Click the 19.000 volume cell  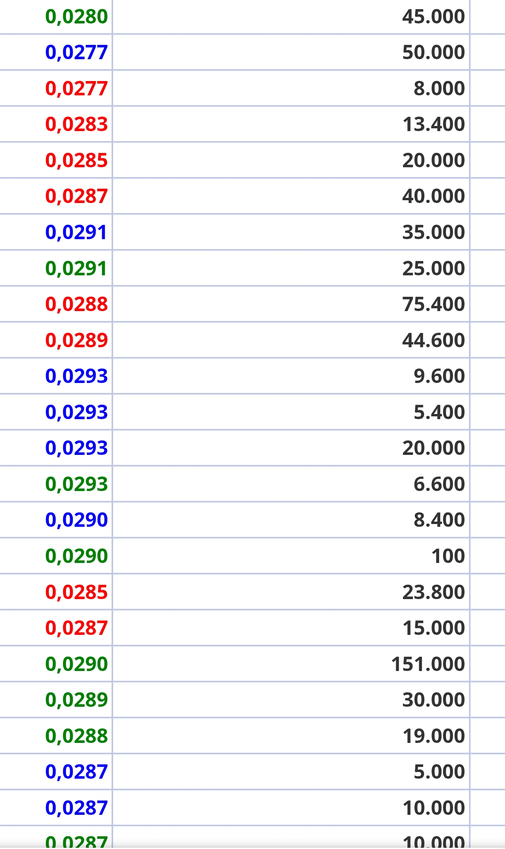(433, 736)
